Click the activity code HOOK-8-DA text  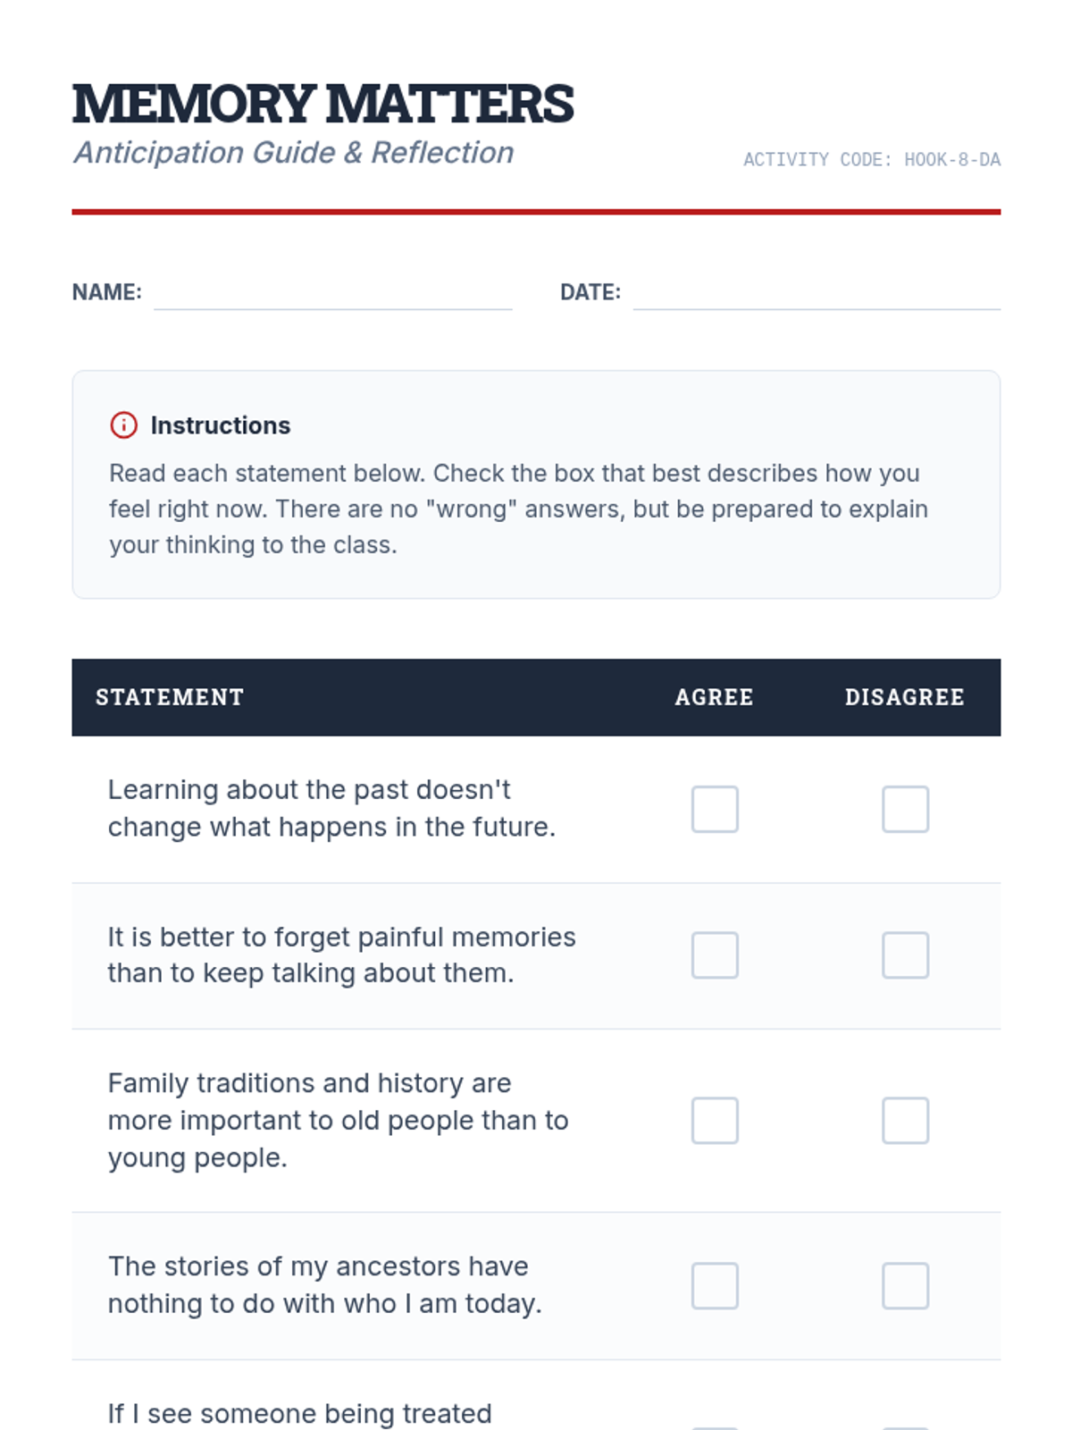871,160
